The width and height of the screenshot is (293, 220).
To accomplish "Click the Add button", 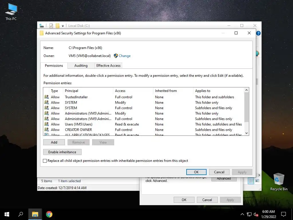I will (54, 142).
